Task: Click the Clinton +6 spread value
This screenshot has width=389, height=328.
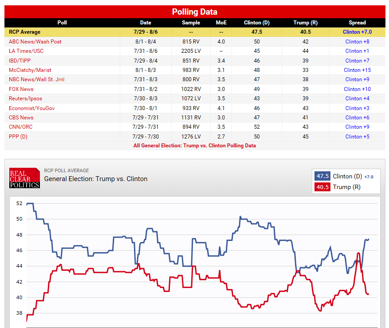Action: coord(357,118)
